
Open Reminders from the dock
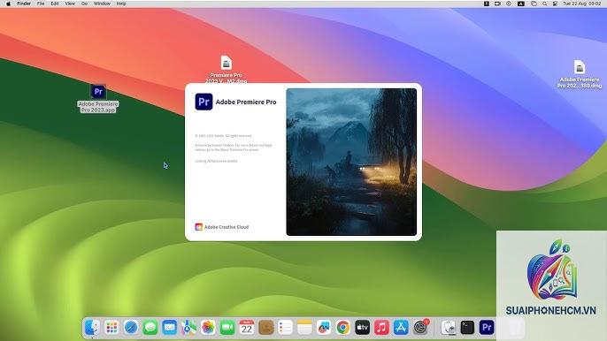285,328
